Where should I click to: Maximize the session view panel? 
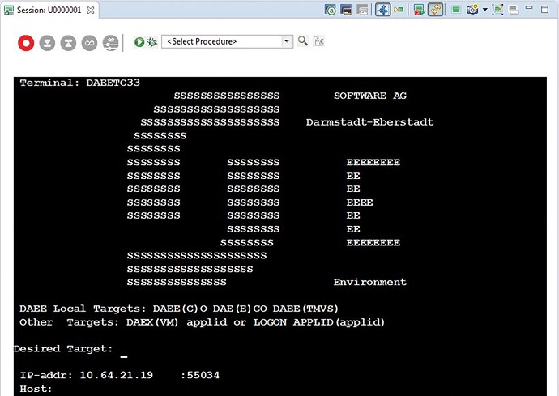click(544, 9)
